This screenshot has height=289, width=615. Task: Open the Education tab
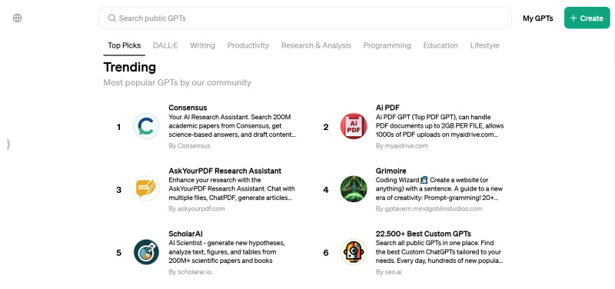(440, 45)
